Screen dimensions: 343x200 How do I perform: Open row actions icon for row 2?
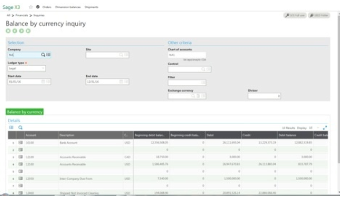(x=21, y=150)
